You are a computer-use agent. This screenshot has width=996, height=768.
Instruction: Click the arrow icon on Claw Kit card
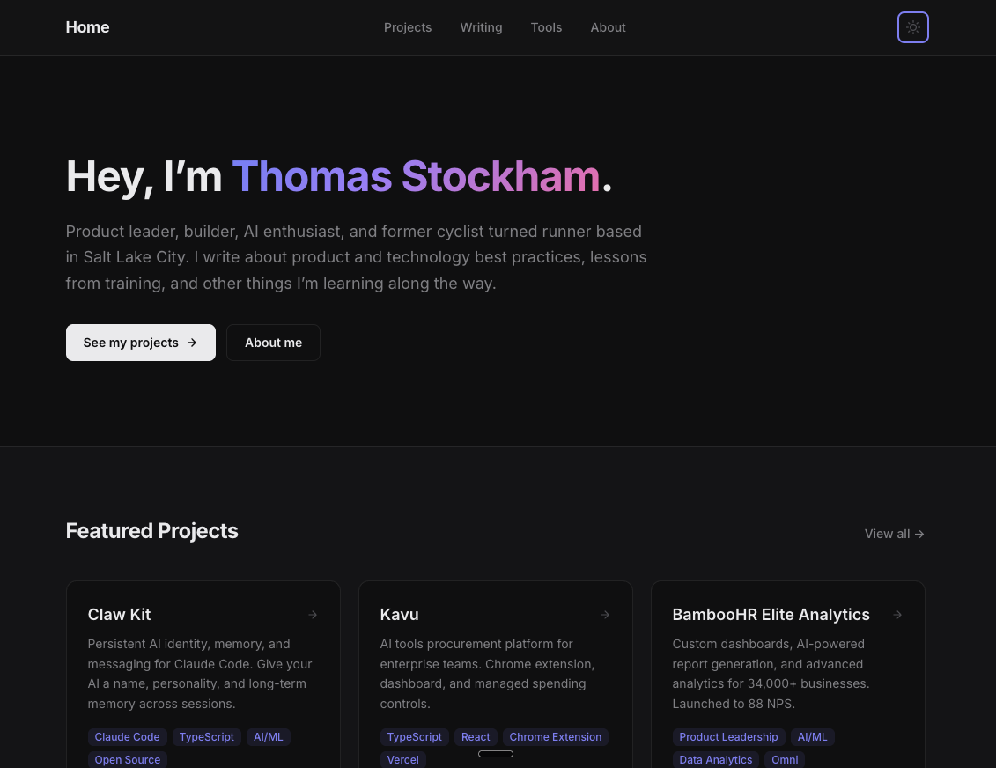[313, 615]
